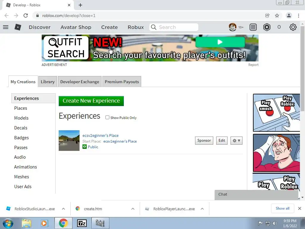Select Models in the left sidebar
This screenshot has height=229, width=305.
[x=21, y=118]
